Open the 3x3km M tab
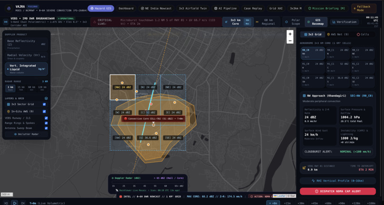The height and width of the screenshot is (205, 384). tap(295, 8)
